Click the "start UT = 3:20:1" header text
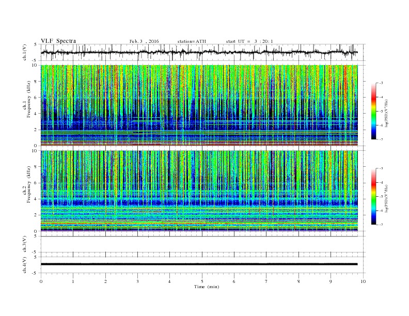The width and height of the screenshot is (409, 316). (249, 41)
